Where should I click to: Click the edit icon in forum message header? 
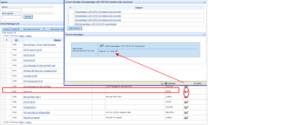click(102, 46)
